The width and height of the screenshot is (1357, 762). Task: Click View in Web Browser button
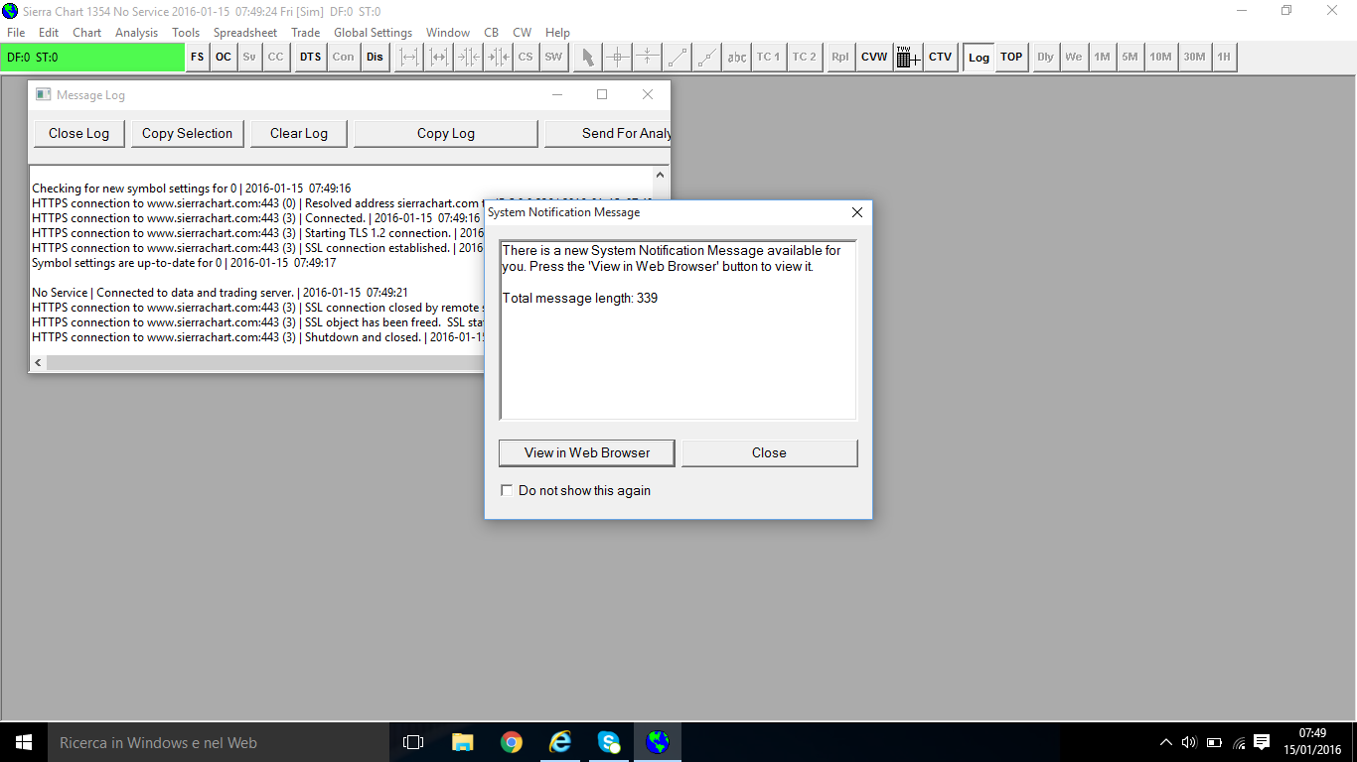[587, 452]
